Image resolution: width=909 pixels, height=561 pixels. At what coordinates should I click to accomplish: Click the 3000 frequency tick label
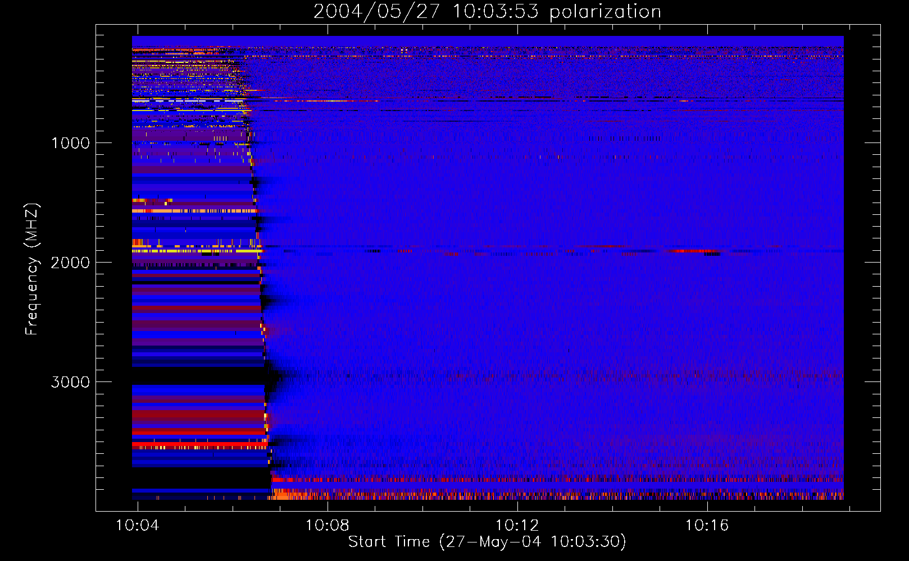point(70,382)
